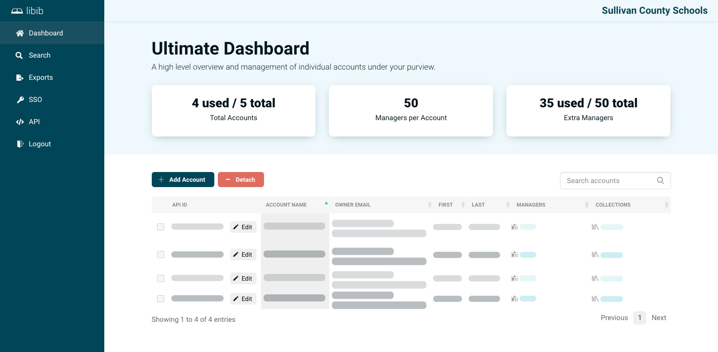
Task: Click the red Detach button
Action: [241, 180]
